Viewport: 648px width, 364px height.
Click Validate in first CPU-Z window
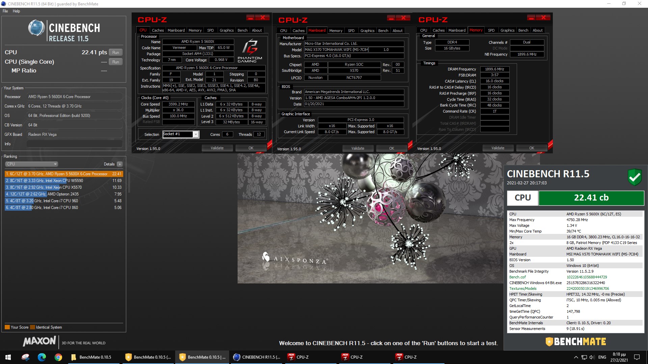(x=217, y=148)
